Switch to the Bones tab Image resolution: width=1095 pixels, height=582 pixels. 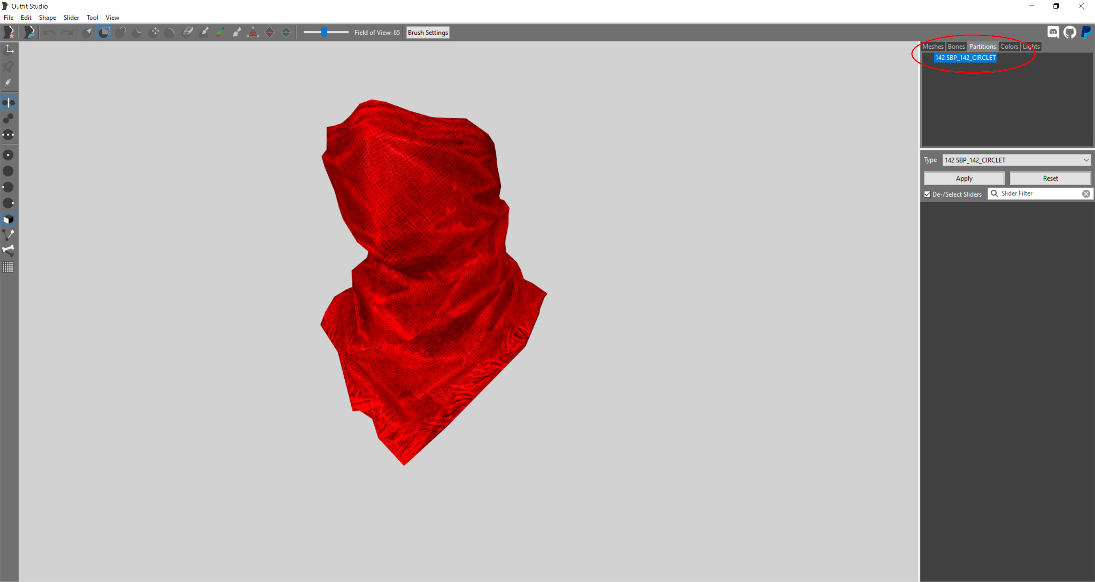pyautogui.click(x=956, y=47)
